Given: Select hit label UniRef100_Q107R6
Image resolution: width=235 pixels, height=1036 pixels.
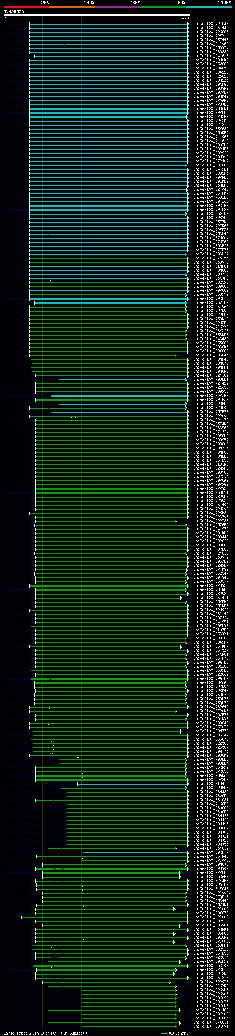Looking at the screenshot, I should (x=211, y=630).
